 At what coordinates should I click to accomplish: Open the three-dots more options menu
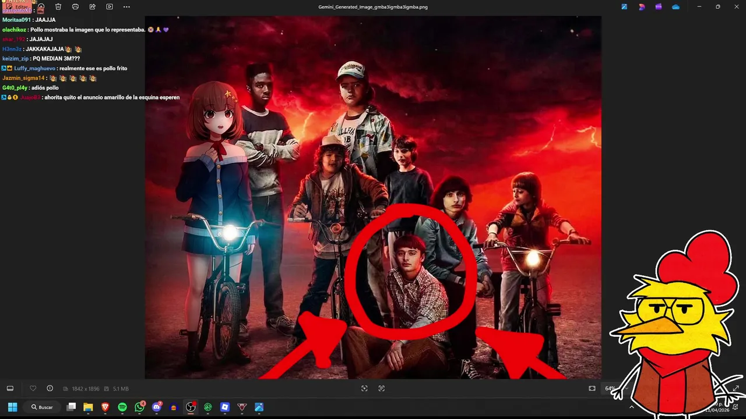pos(126,6)
